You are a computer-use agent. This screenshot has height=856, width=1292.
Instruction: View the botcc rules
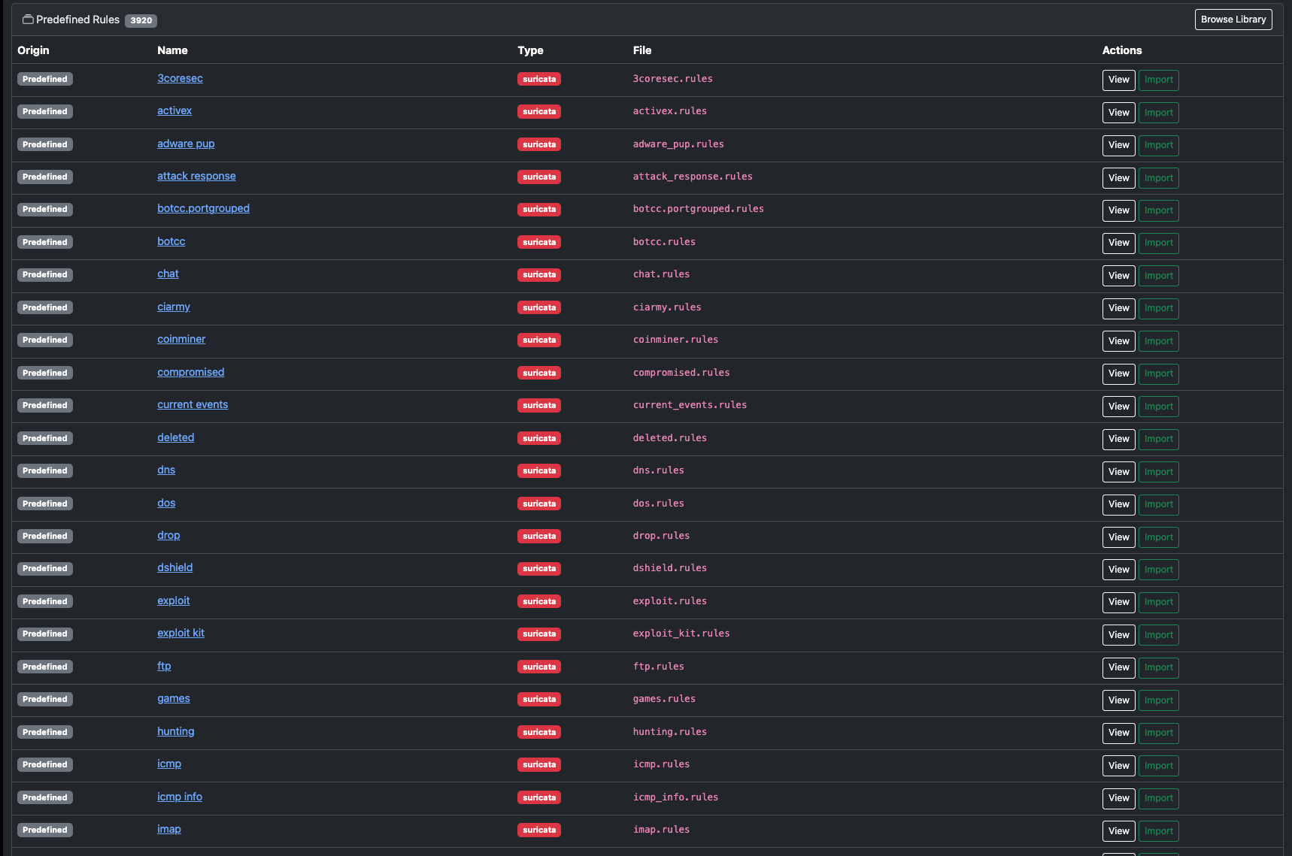pyautogui.click(x=1118, y=243)
